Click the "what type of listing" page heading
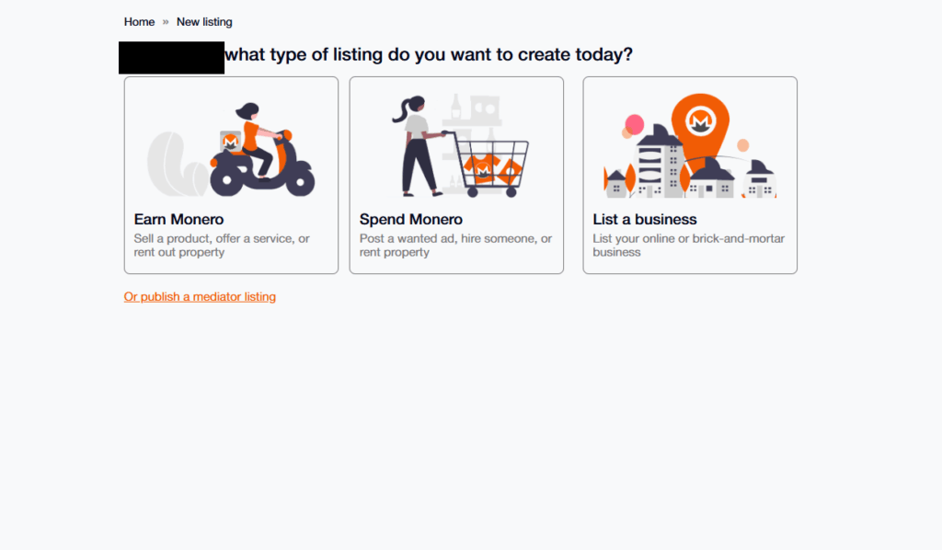Screen dimensions: 942x550 tap(429, 54)
